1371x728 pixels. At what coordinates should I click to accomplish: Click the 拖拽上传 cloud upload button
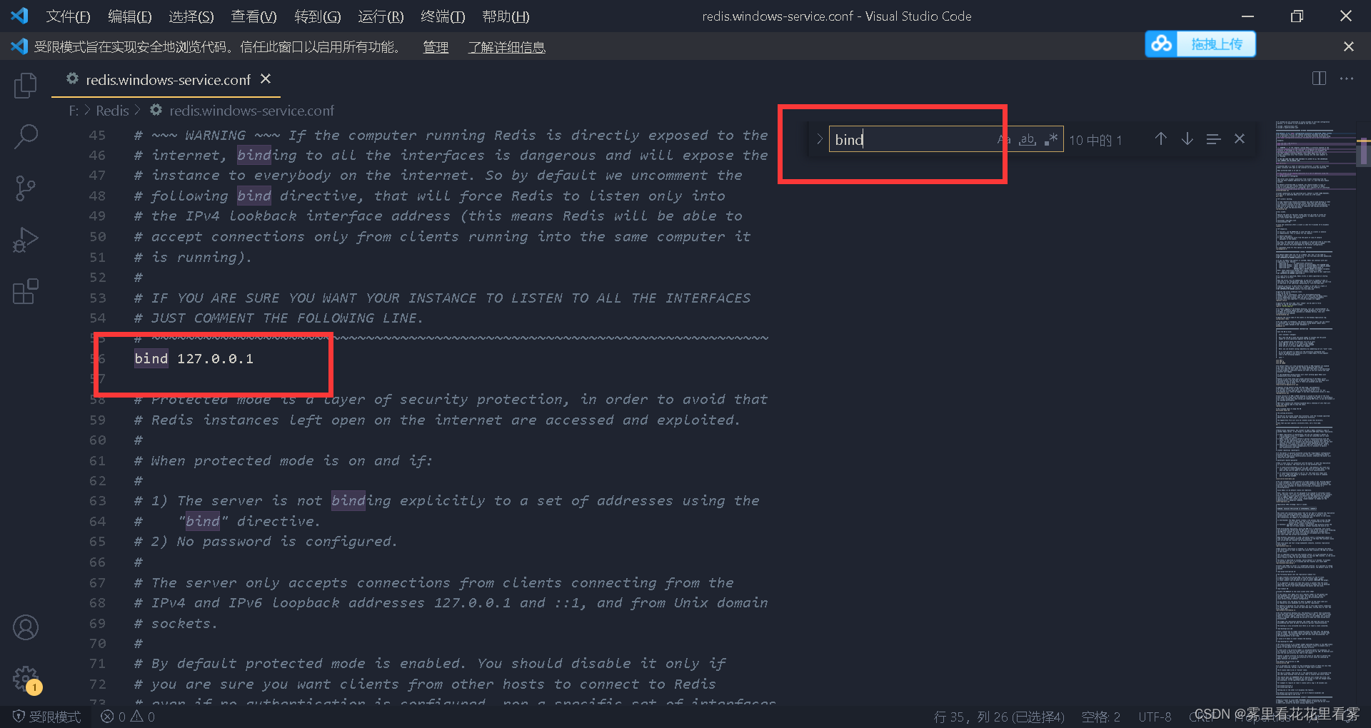coord(1200,44)
